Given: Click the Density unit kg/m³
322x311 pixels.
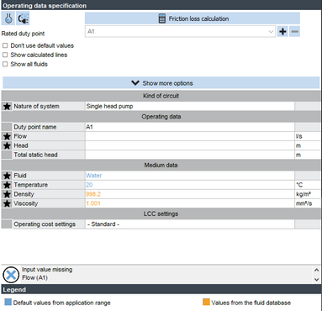Looking at the screenshot, I should (304, 194).
